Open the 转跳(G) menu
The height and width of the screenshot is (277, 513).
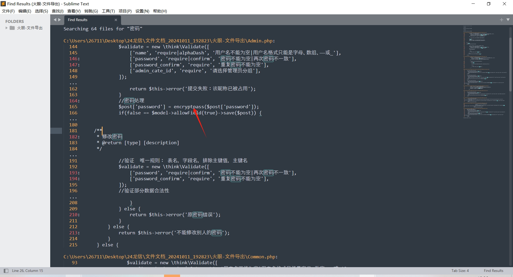91,11
